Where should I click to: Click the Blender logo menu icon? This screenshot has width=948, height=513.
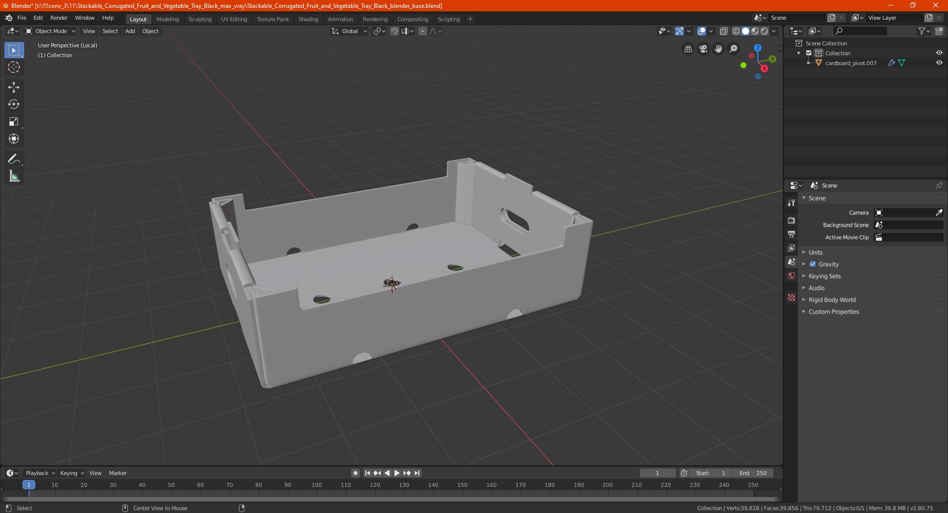(x=8, y=18)
